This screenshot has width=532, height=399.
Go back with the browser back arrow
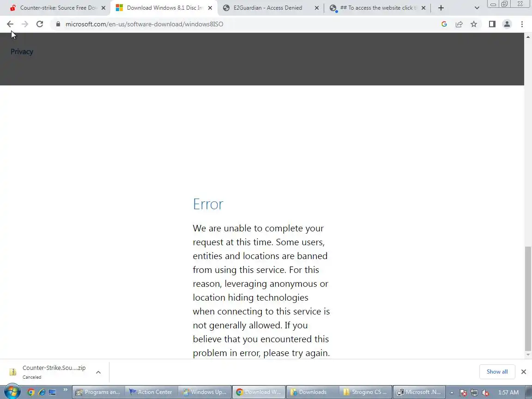10,24
